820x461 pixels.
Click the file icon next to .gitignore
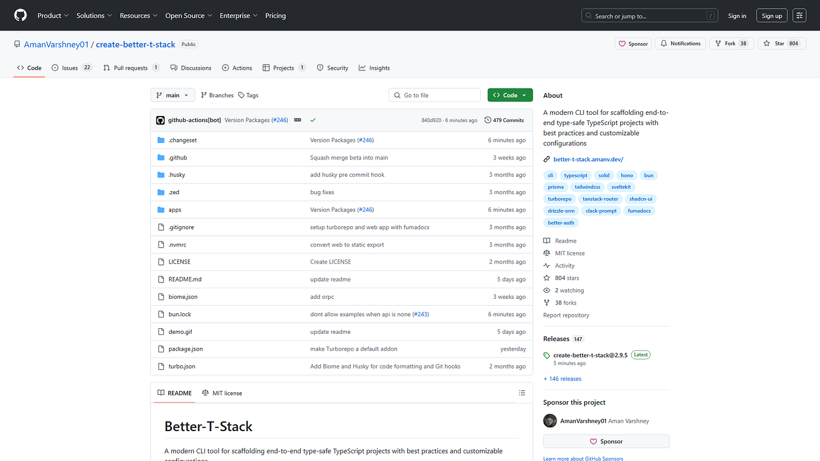(161, 227)
